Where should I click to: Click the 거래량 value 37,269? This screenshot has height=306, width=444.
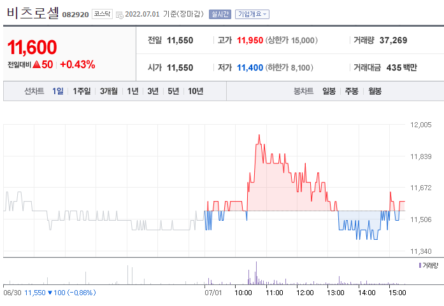(x=393, y=41)
